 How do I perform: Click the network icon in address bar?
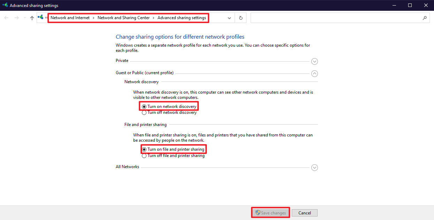(x=41, y=17)
